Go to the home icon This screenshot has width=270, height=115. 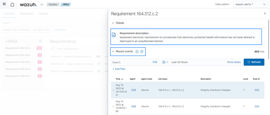point(12,5)
